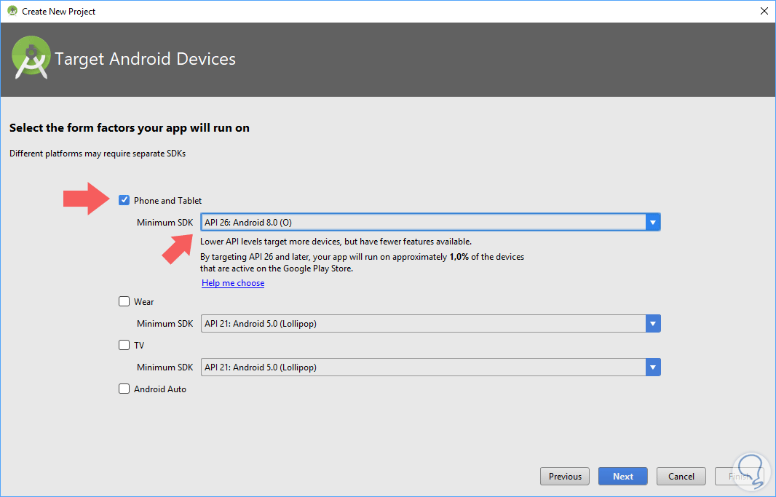Open the TV Minimum SDK dropdown arrow
Viewport: 776px width, 497px height.
653,367
